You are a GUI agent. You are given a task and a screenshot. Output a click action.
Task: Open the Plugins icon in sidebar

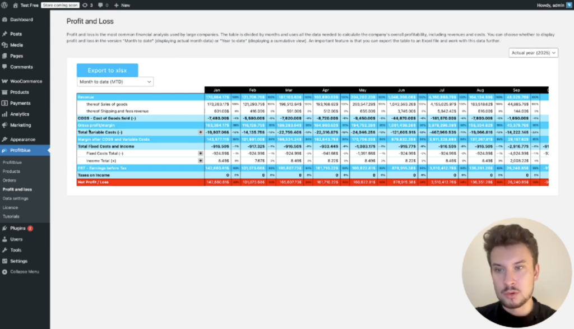tap(4, 228)
